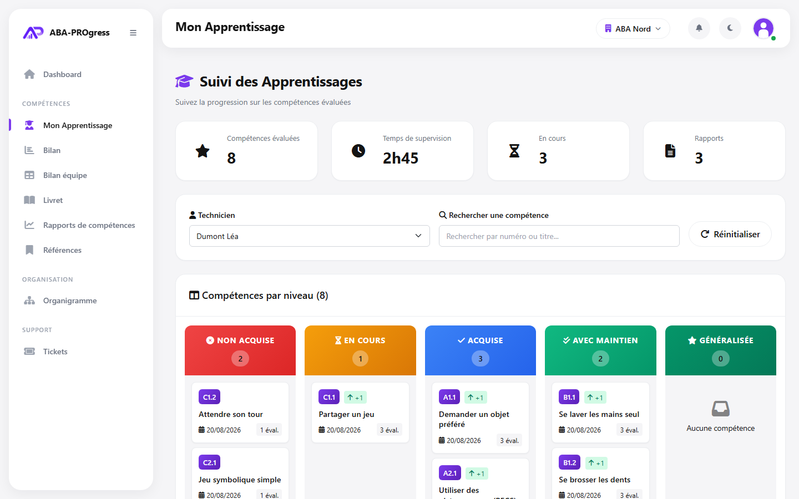Open ABA Nord organization dropdown

[633, 29]
